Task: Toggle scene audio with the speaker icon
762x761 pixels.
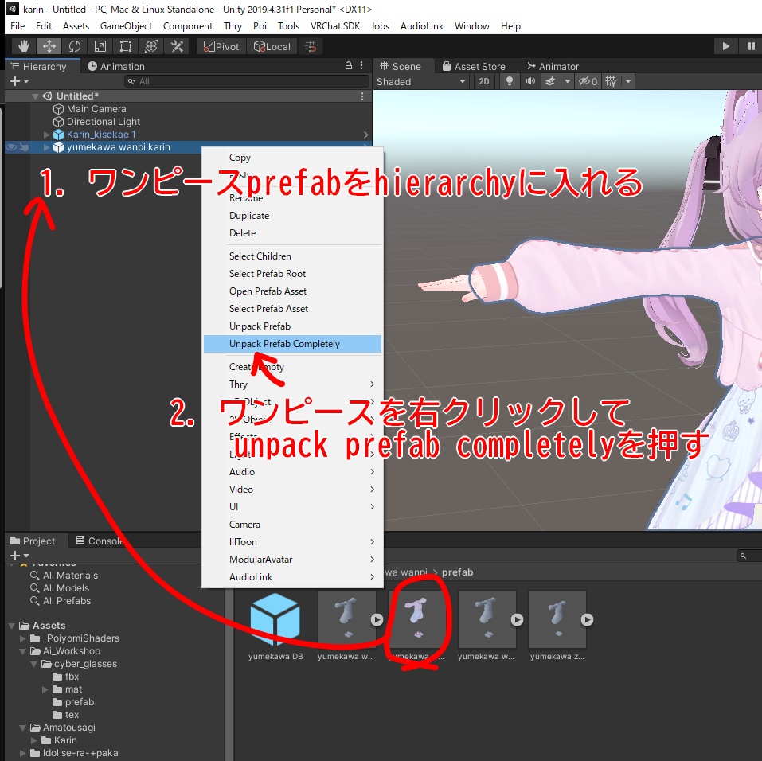Action: point(531,81)
